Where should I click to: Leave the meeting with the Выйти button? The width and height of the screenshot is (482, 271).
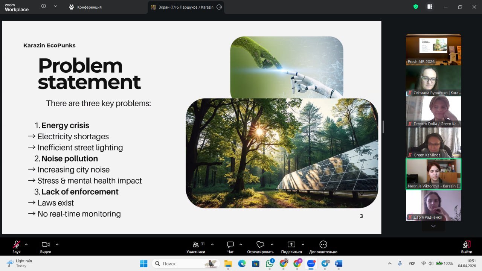click(x=466, y=245)
